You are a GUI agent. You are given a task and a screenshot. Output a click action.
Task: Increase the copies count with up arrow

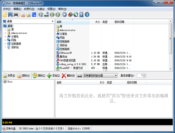(144, 75)
